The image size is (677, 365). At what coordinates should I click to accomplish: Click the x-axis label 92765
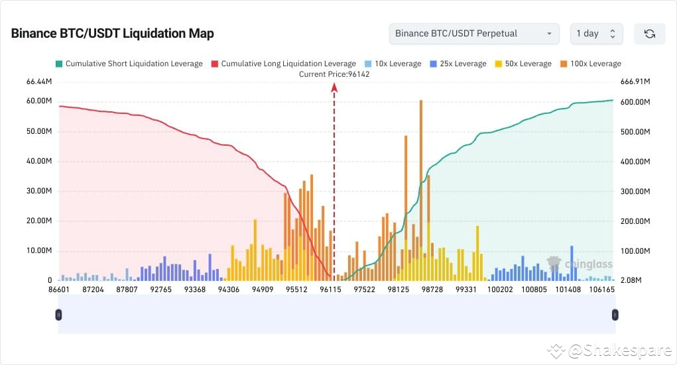pos(160,289)
